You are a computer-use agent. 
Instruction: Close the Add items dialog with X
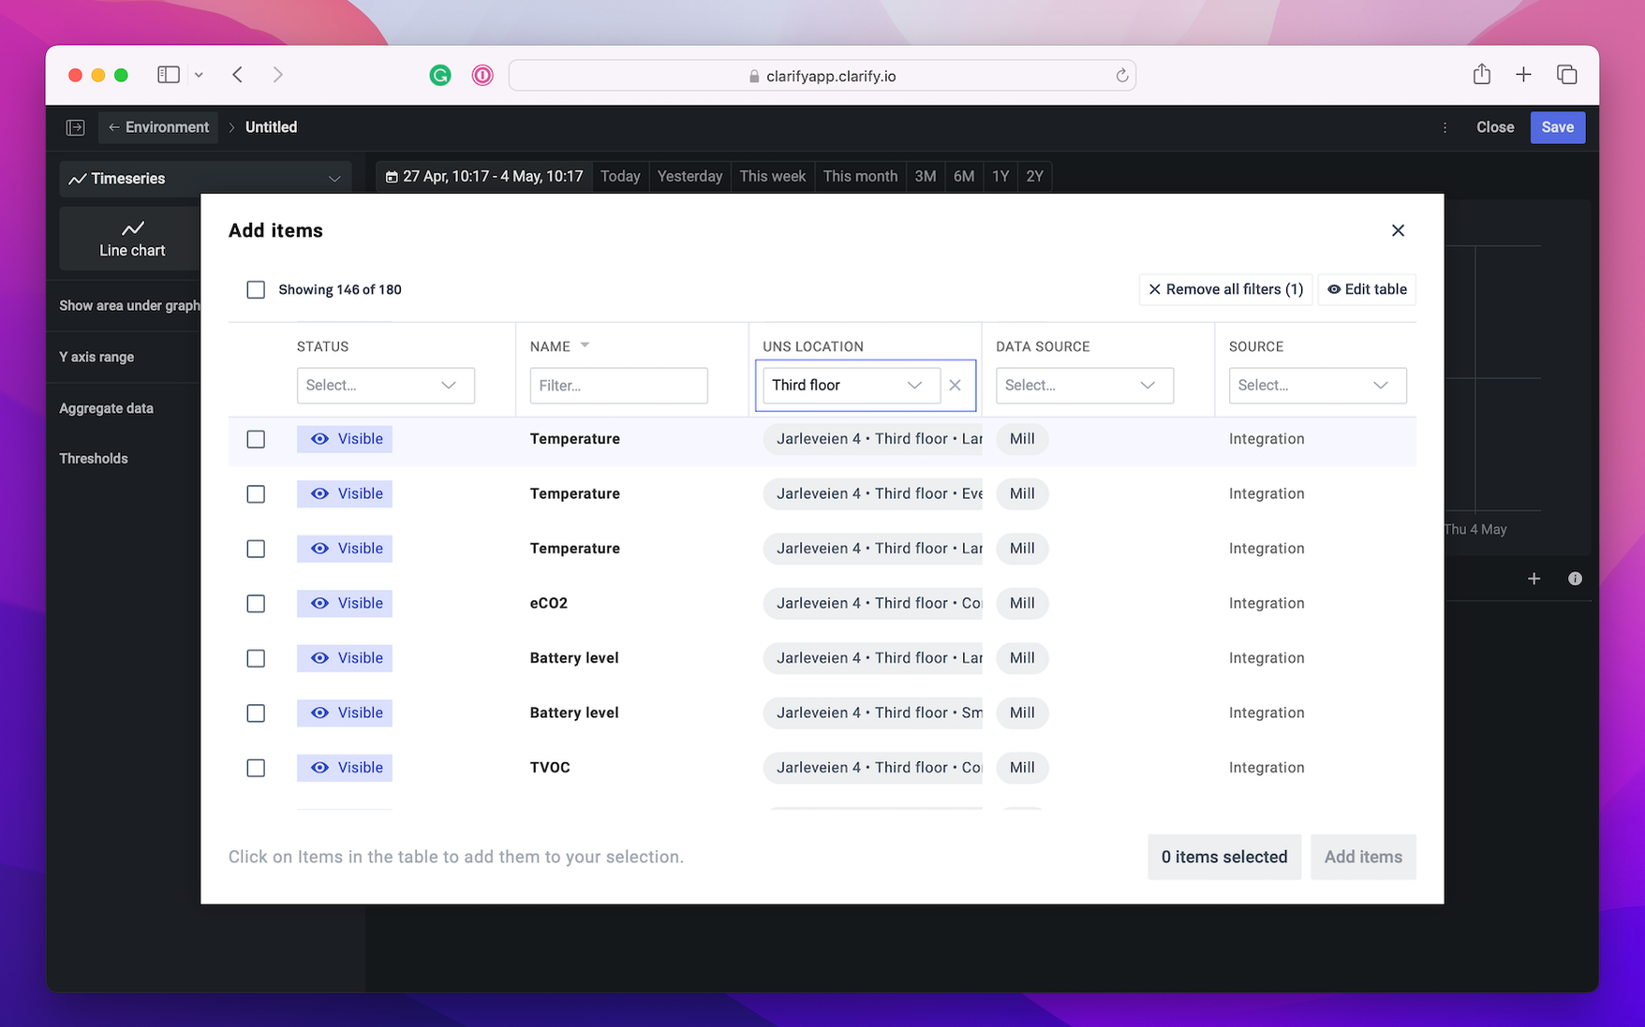click(1398, 230)
